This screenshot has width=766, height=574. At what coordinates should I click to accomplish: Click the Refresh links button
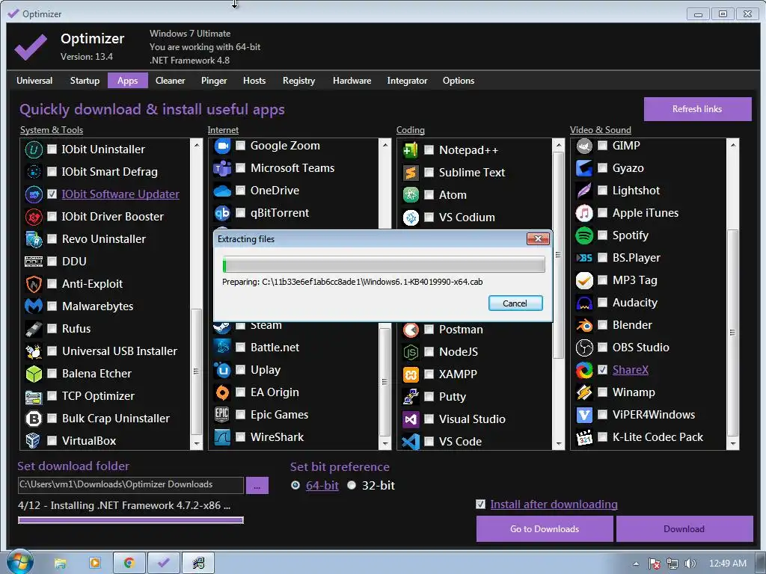[x=697, y=109]
